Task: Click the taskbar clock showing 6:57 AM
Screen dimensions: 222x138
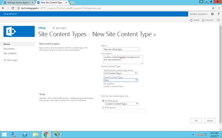Action: pyautogui.click(x=214, y=134)
